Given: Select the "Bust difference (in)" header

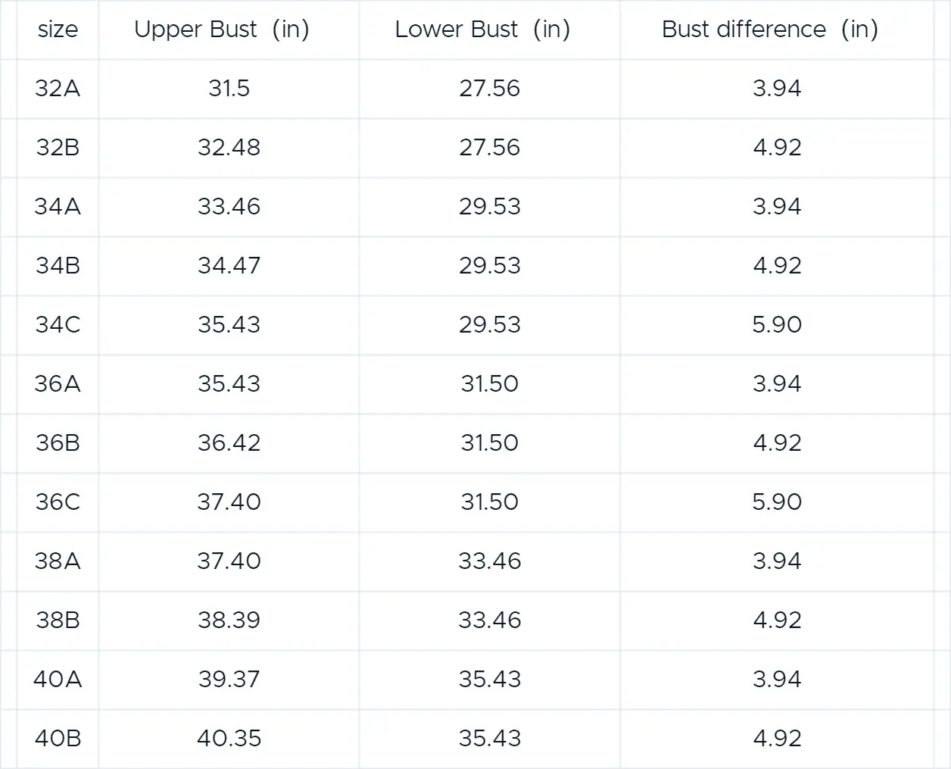Looking at the screenshot, I should point(769,30).
